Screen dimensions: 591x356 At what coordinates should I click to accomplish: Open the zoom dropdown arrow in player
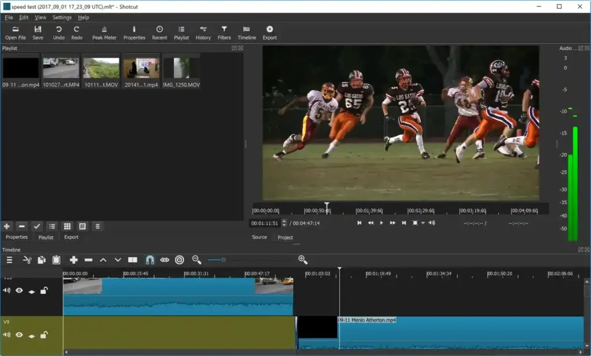[x=422, y=223]
